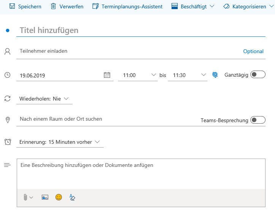This screenshot has width=275, height=217.
Task: Open the 11:00 start time dropdown
Action: coord(137,75)
